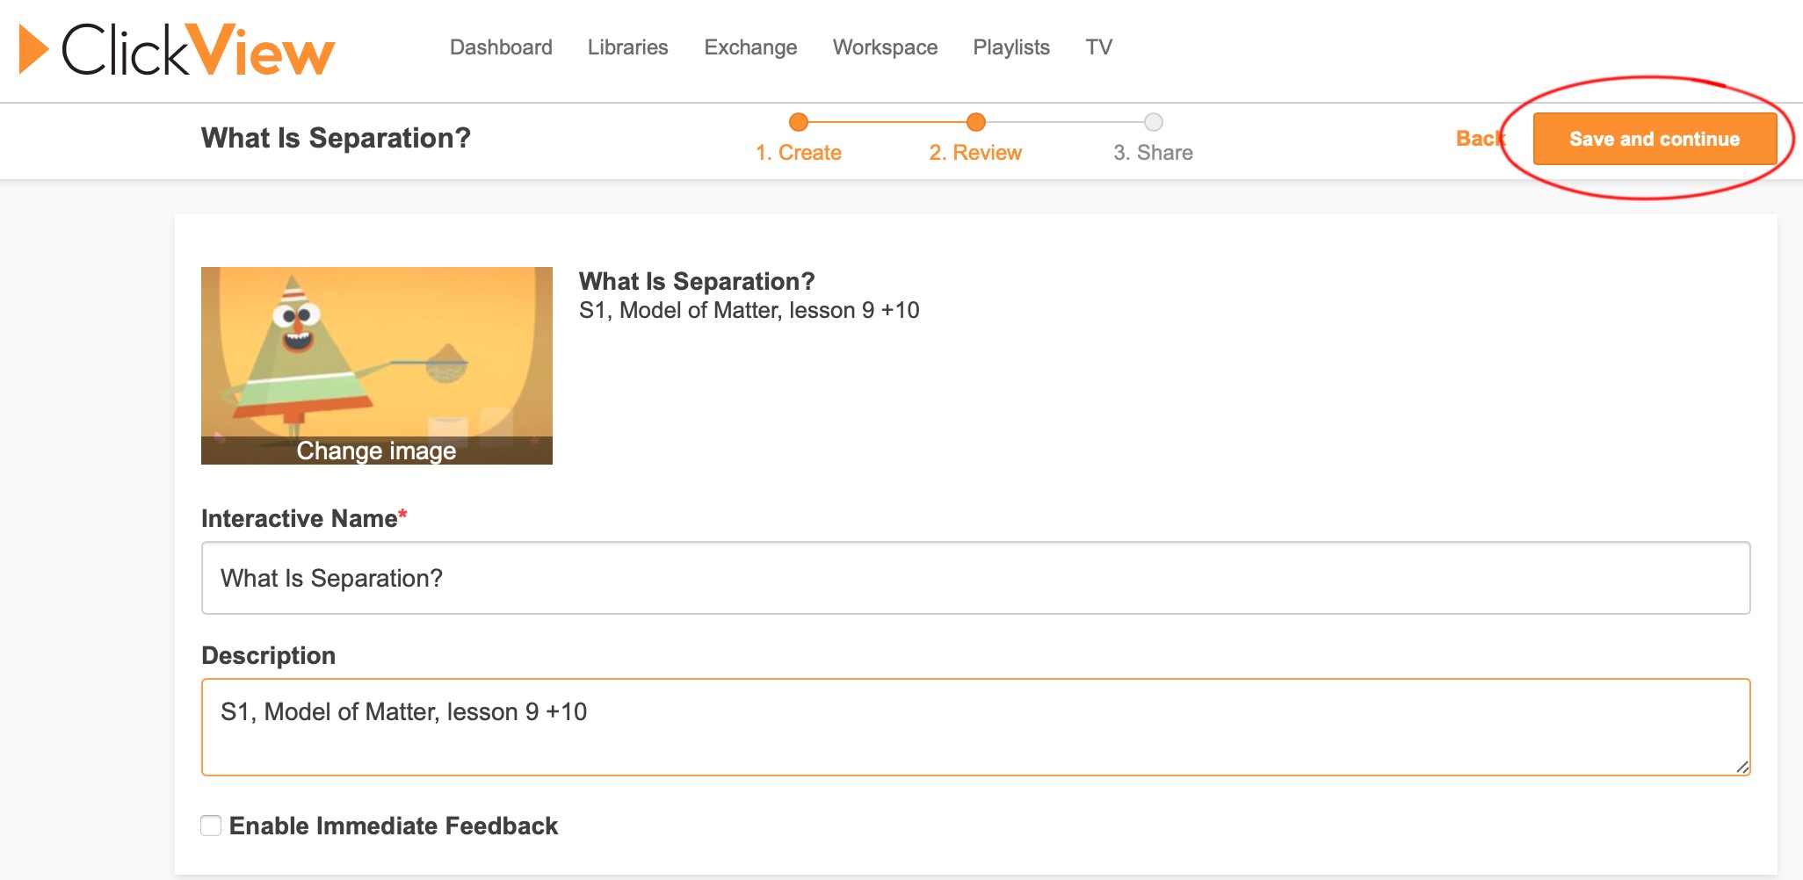This screenshot has width=1803, height=880.
Task: Switch to the TV section
Action: [x=1098, y=47]
